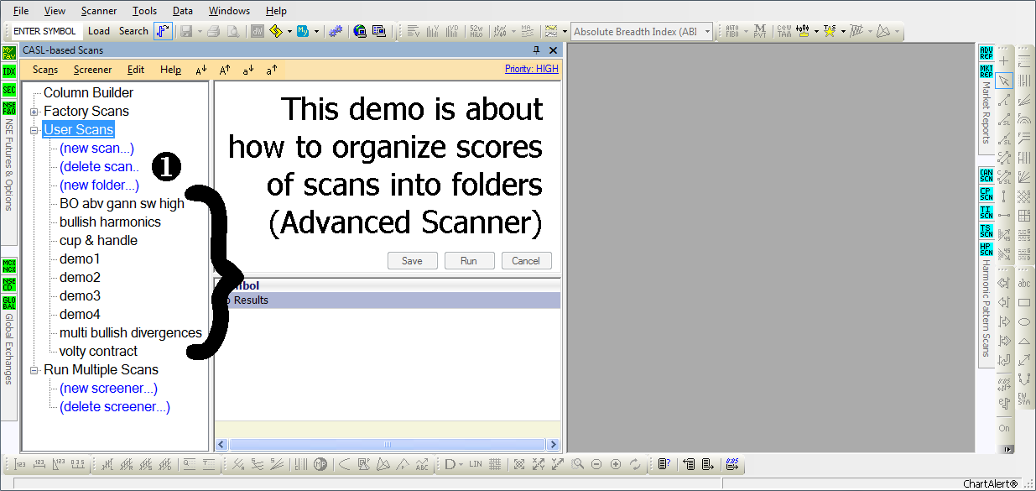Toggle the pin on CASL-based Scans panel
The image size is (1036, 491).
click(537, 50)
